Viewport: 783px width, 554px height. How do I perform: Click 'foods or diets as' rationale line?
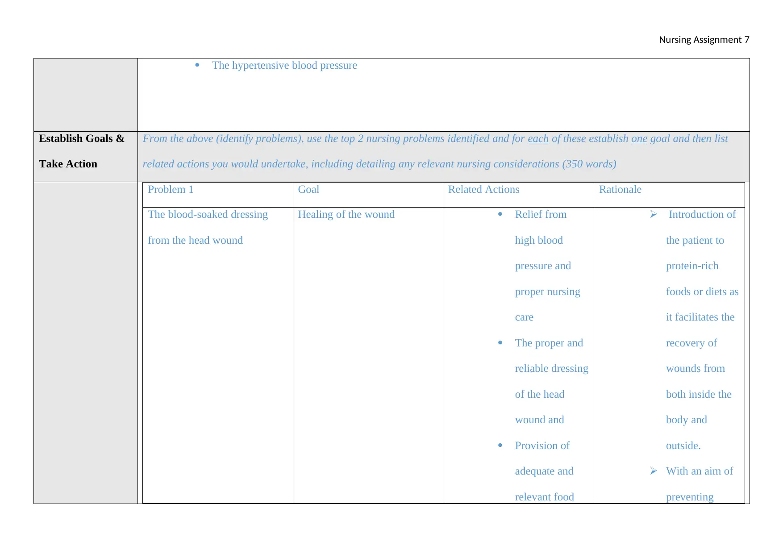[702, 292]
